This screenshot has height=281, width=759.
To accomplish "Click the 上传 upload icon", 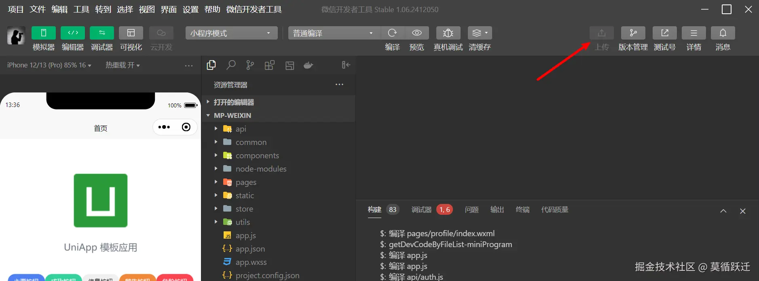I will click(602, 33).
